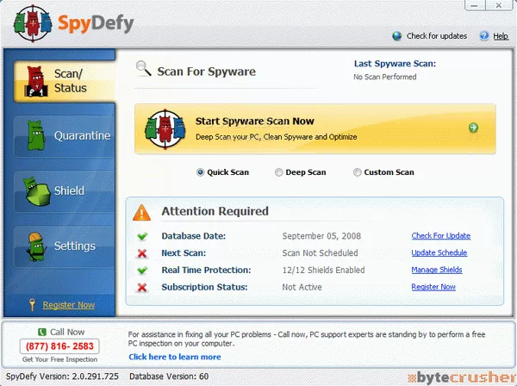Click the Manage Shields link
This screenshot has width=517, height=386.
(436, 270)
